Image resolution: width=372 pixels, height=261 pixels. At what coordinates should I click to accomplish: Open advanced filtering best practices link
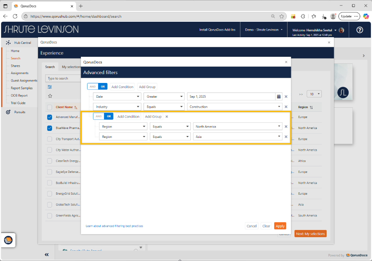tap(114, 226)
